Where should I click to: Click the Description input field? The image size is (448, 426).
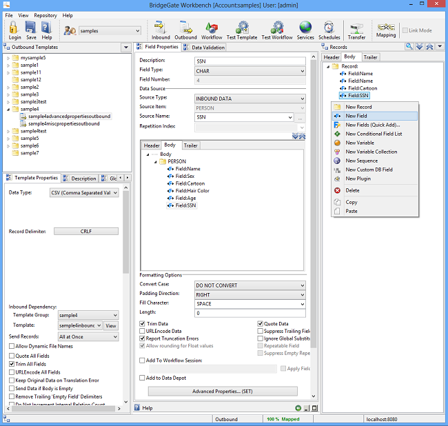[x=250, y=61]
